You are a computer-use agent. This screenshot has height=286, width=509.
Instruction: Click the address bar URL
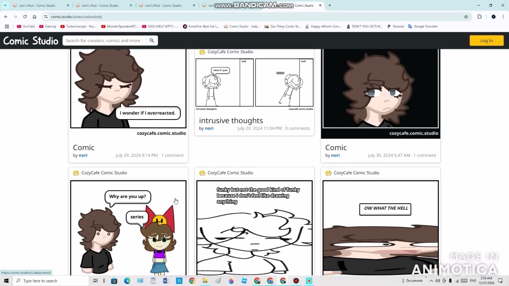tap(76, 17)
